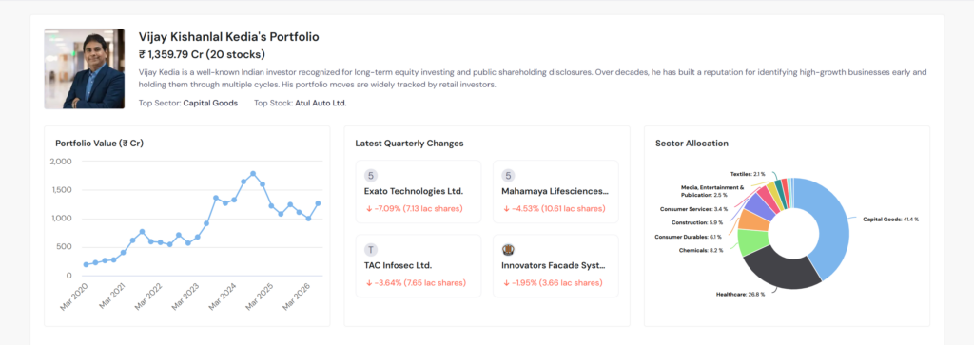Click the '1,000' y-axis label
974x345 pixels.
pyautogui.click(x=61, y=219)
